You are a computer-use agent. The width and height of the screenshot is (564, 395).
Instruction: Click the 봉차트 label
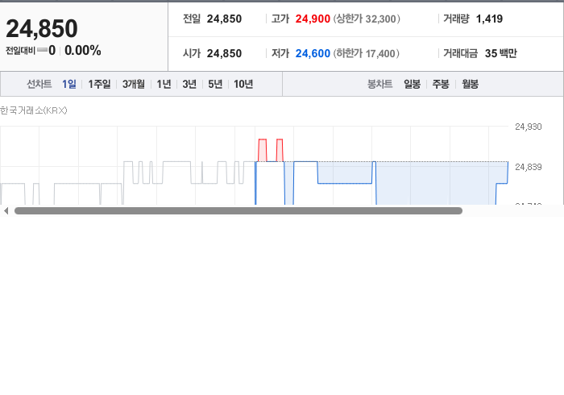coord(379,84)
